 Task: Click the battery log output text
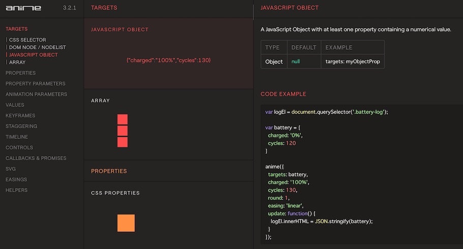coord(168,60)
